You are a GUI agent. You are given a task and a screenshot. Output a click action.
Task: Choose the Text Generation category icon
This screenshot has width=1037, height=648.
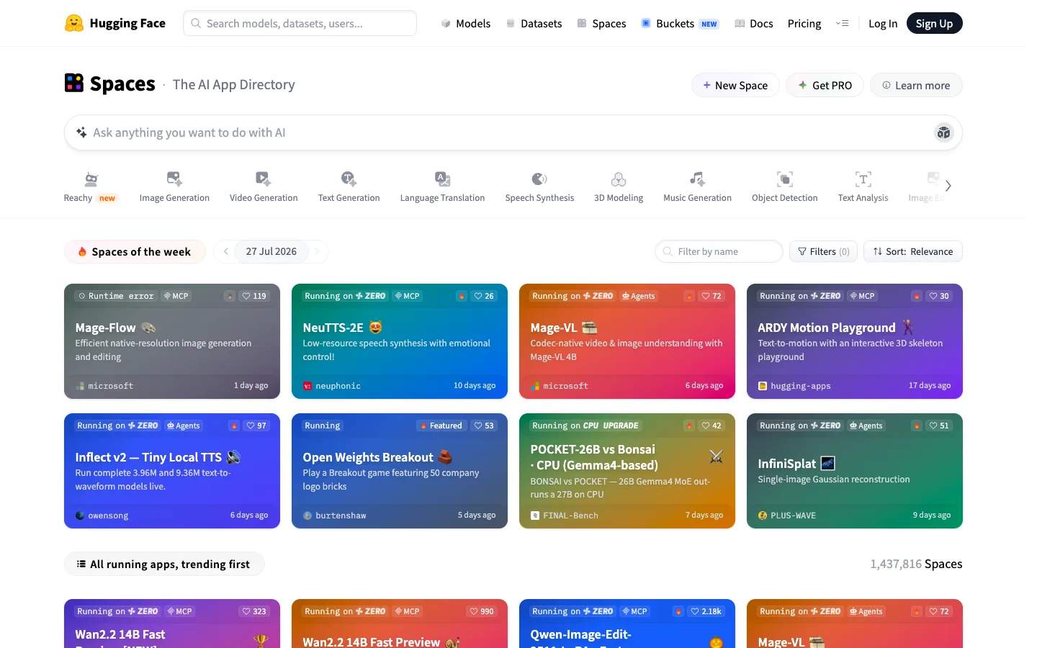(x=349, y=179)
